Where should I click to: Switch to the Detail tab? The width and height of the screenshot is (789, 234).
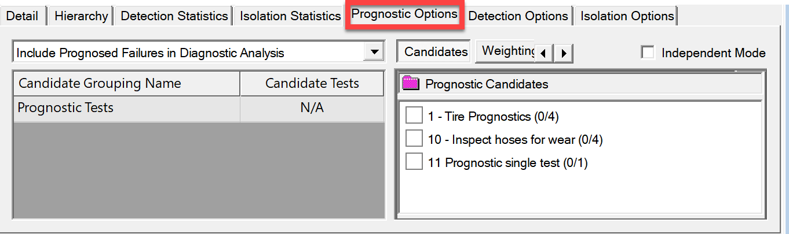pyautogui.click(x=23, y=16)
